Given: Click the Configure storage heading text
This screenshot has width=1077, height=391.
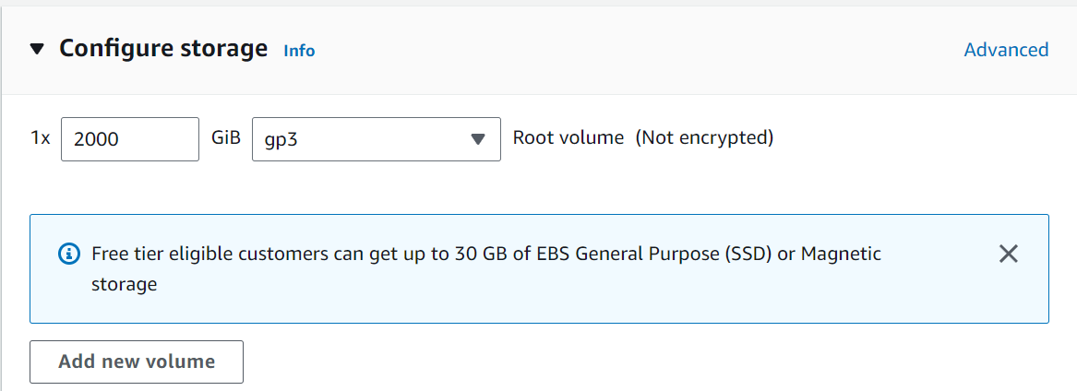Looking at the screenshot, I should [x=163, y=48].
